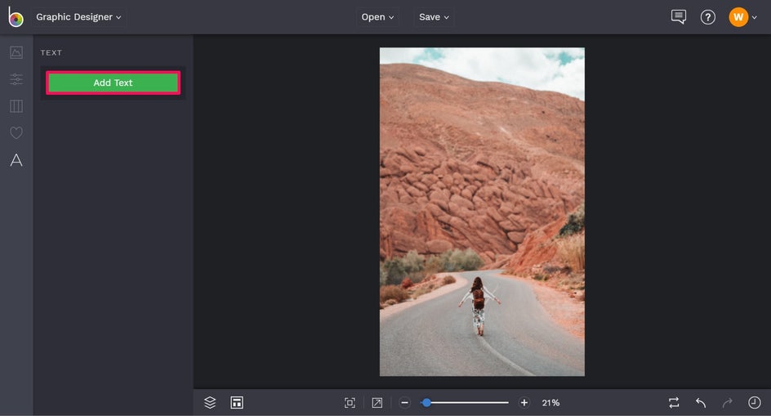This screenshot has width=771, height=416.
Task: Undo the last action
Action: (701, 403)
